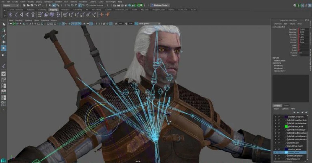The width and height of the screenshot is (312, 163).
Task: Click the green color swatch on the gDONE:Hair_mesh layer
Action: [286, 127]
